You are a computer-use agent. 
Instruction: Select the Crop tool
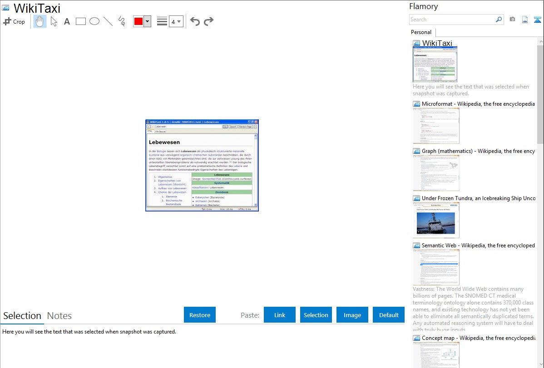click(x=14, y=21)
